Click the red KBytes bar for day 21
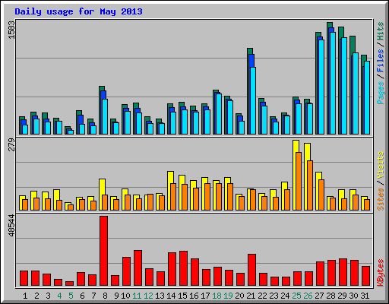Viewport: 389px width, 304px height. coord(251,270)
